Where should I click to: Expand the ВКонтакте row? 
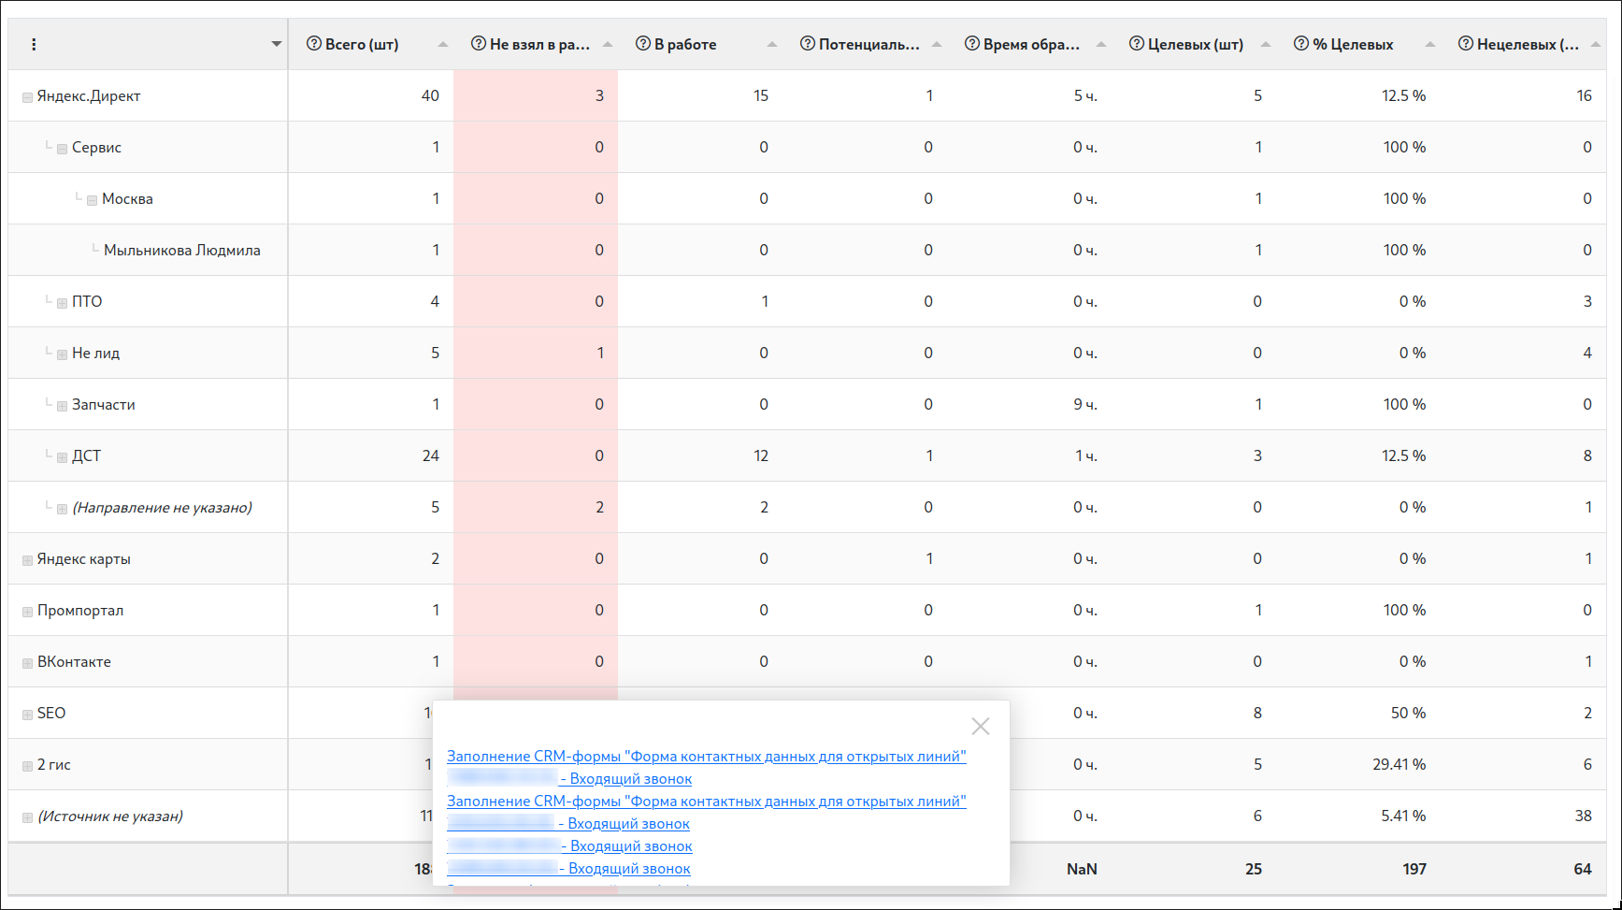(x=28, y=663)
